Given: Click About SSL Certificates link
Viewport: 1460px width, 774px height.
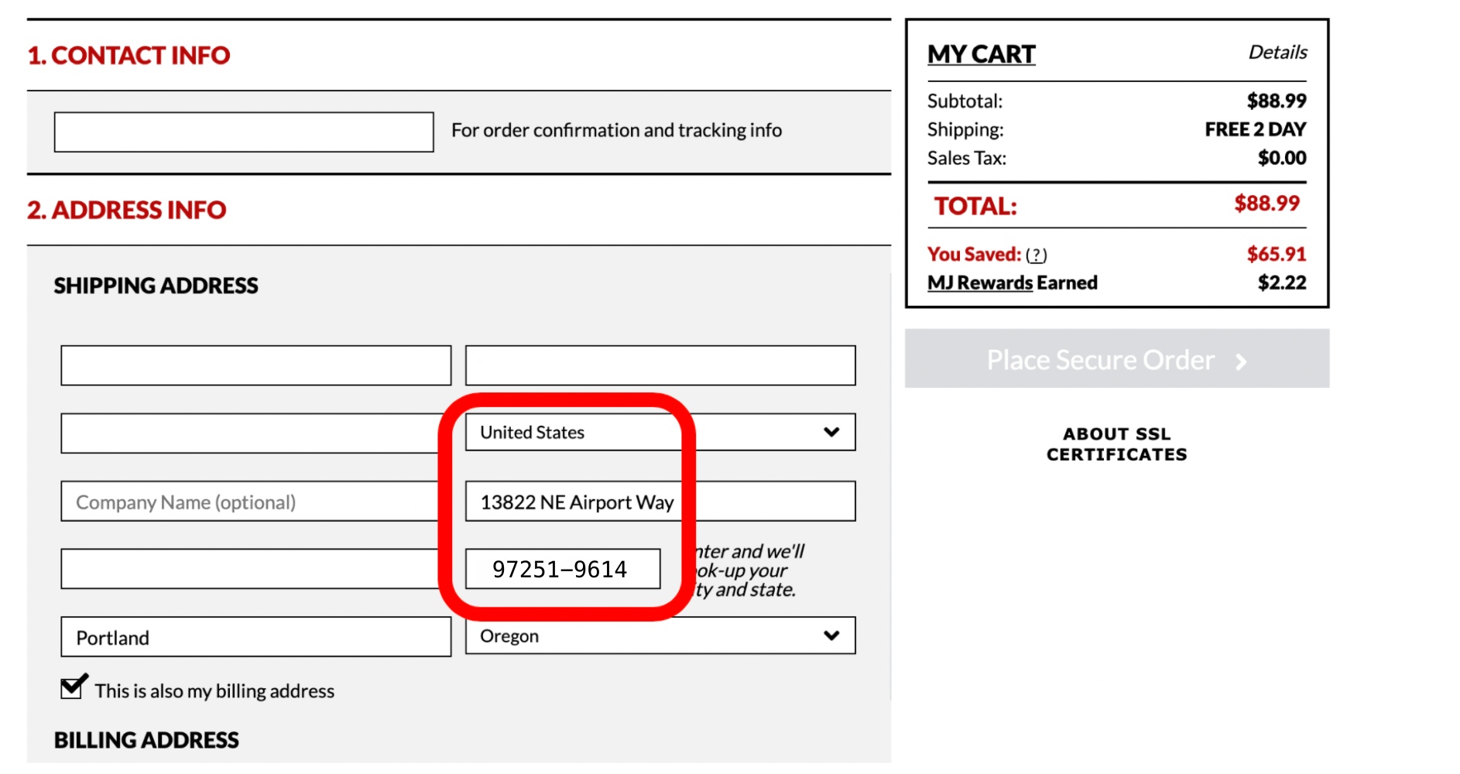Looking at the screenshot, I should click(1116, 444).
